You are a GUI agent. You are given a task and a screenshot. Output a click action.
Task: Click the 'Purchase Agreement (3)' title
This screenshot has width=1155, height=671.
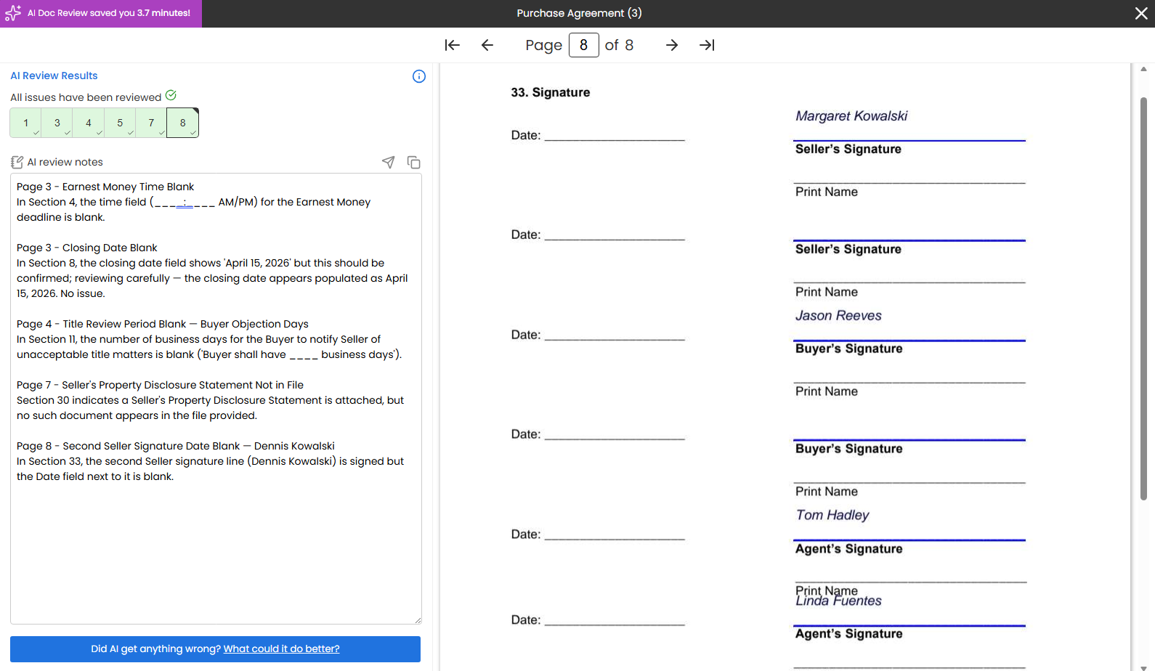coord(579,13)
